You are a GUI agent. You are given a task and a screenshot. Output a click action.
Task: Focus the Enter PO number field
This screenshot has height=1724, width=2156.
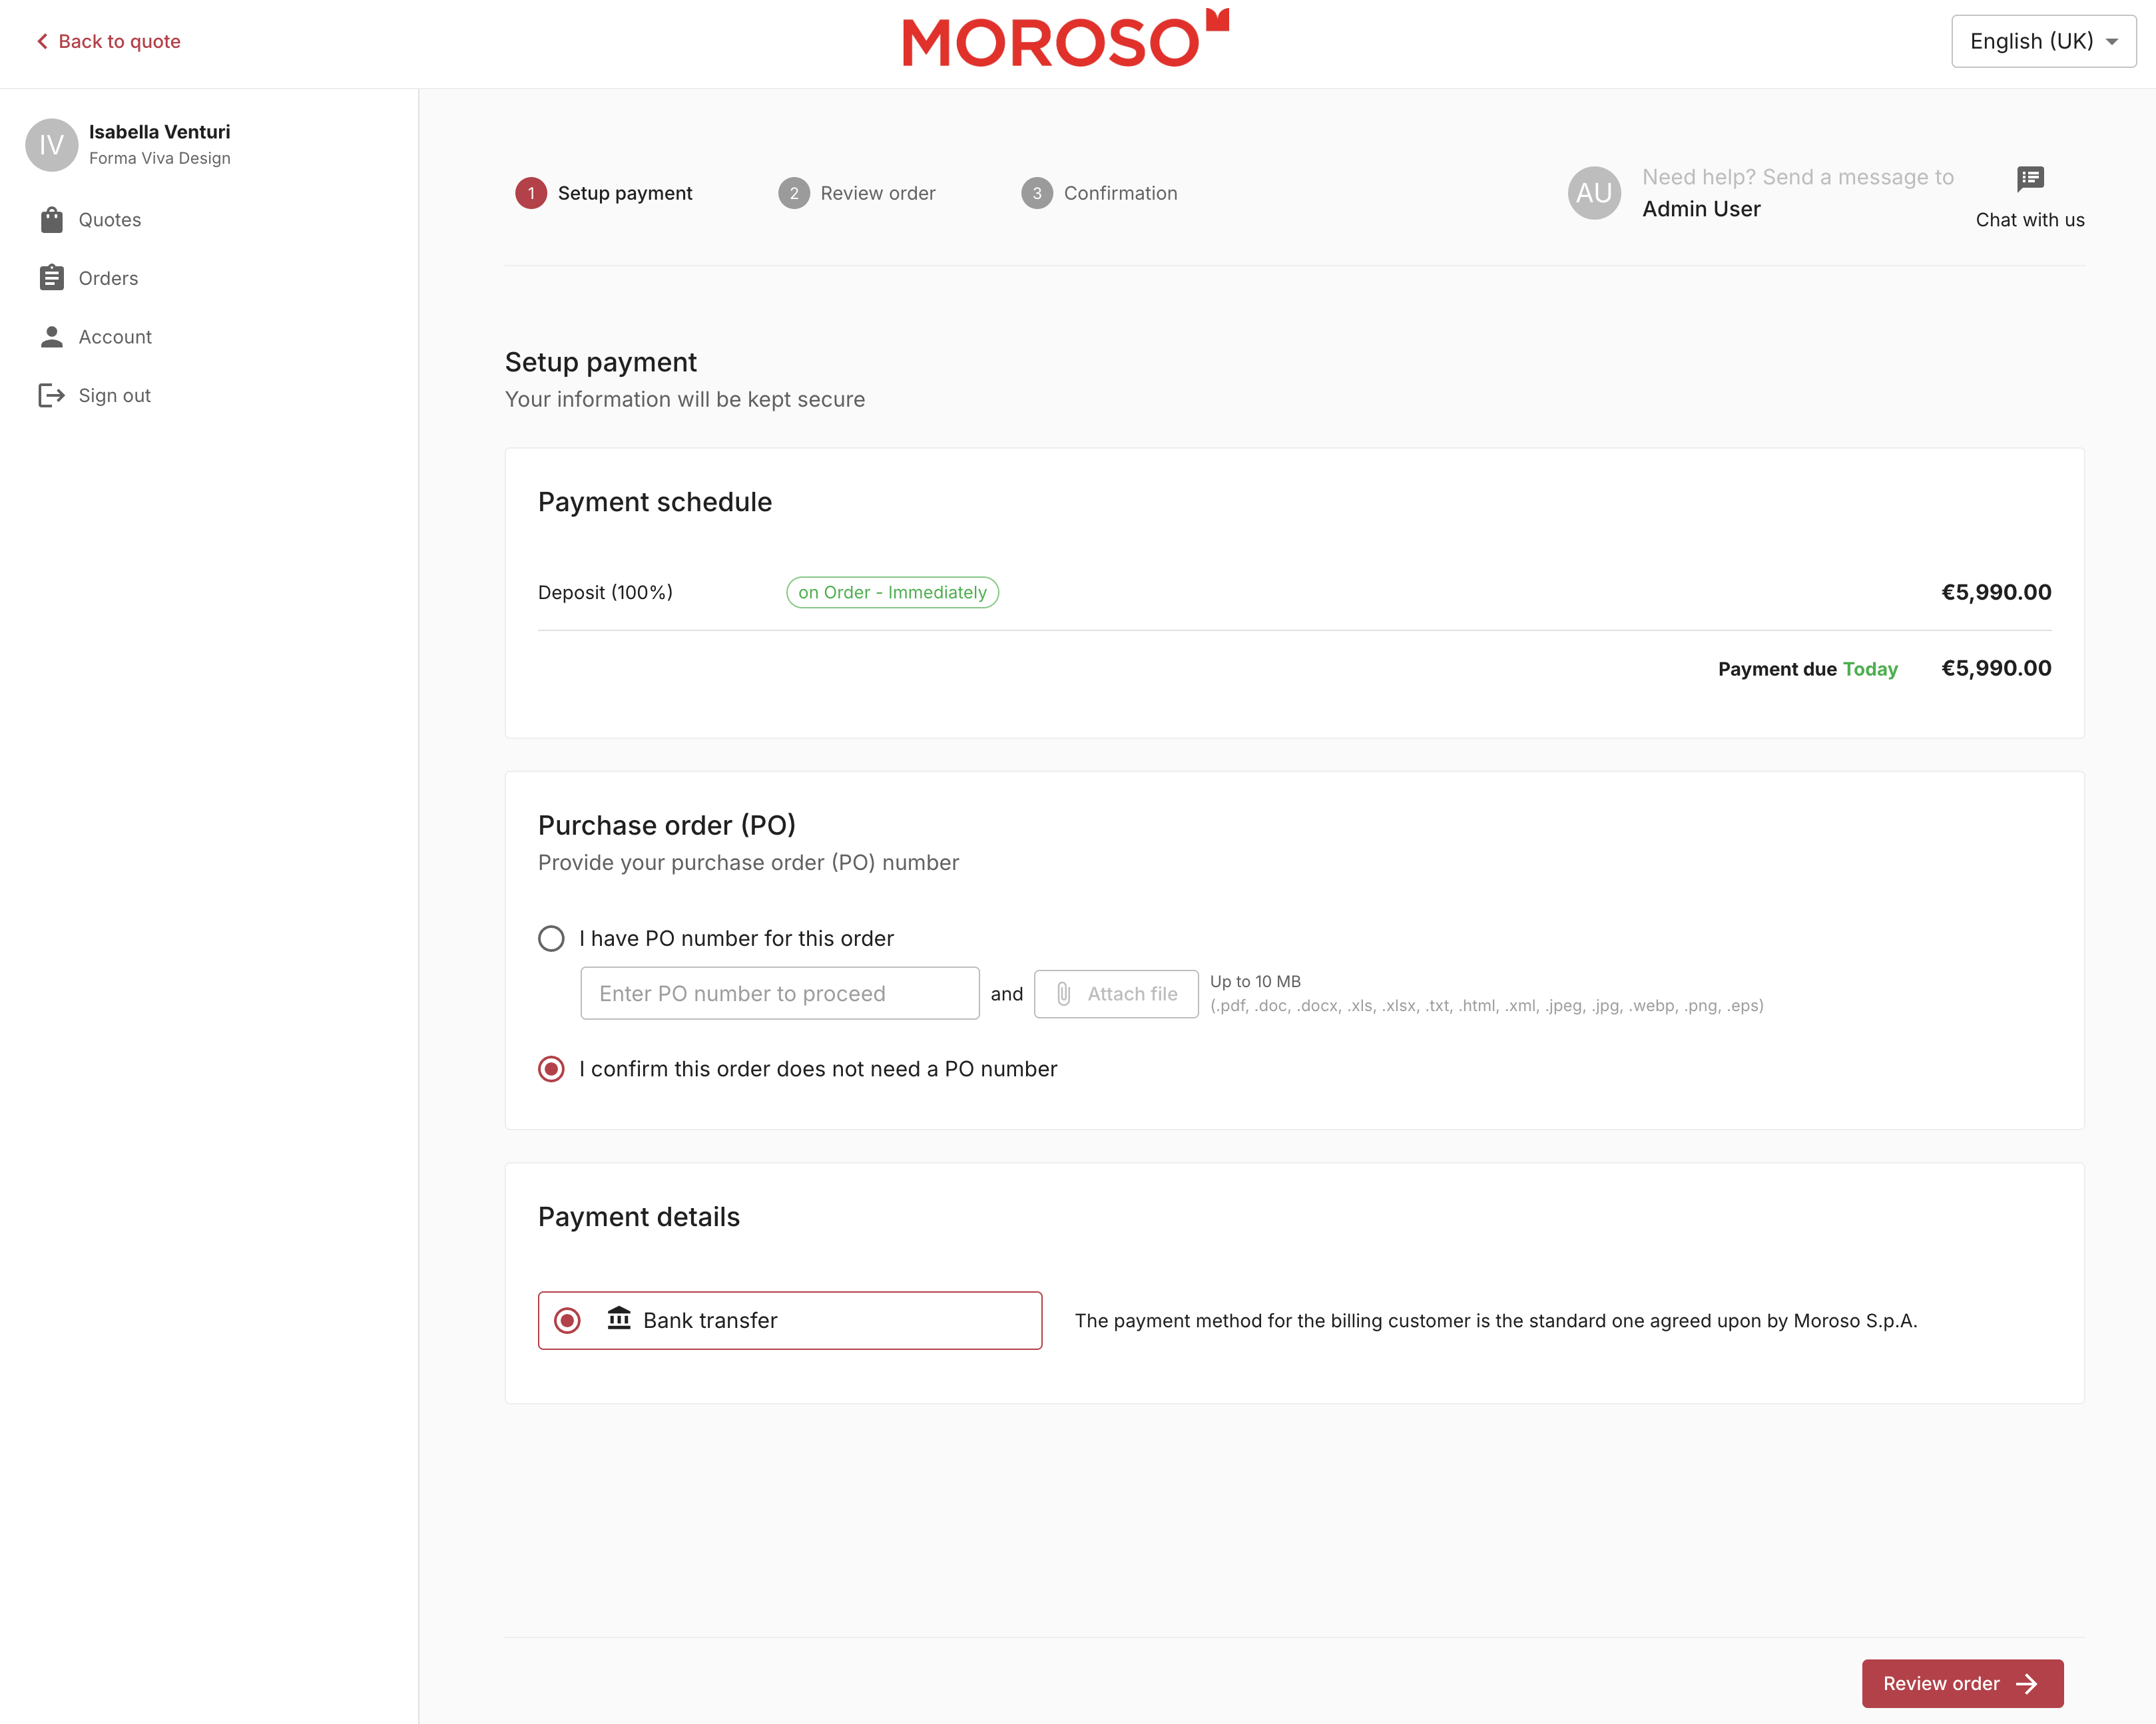(779, 993)
